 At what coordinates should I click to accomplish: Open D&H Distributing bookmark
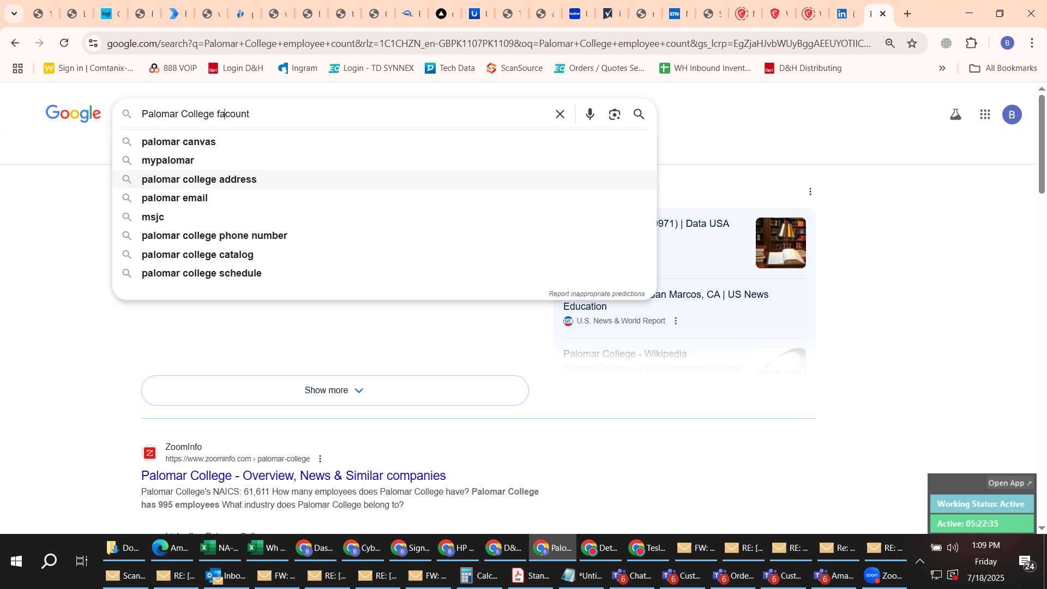pyautogui.click(x=803, y=68)
